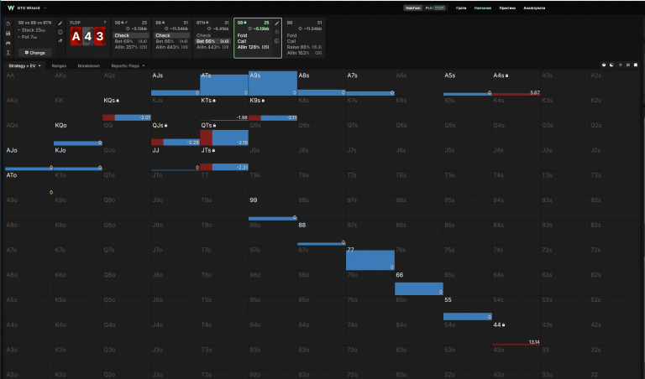Select Allin 357% in the first SB node

(x=131, y=47)
